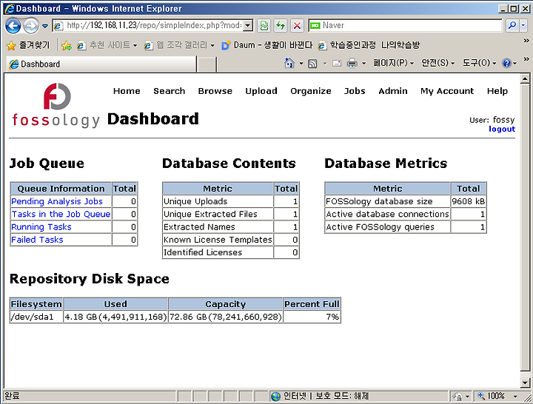Select the 9608 kB database size cell
Screen dimensions: 533x404
(x=469, y=201)
